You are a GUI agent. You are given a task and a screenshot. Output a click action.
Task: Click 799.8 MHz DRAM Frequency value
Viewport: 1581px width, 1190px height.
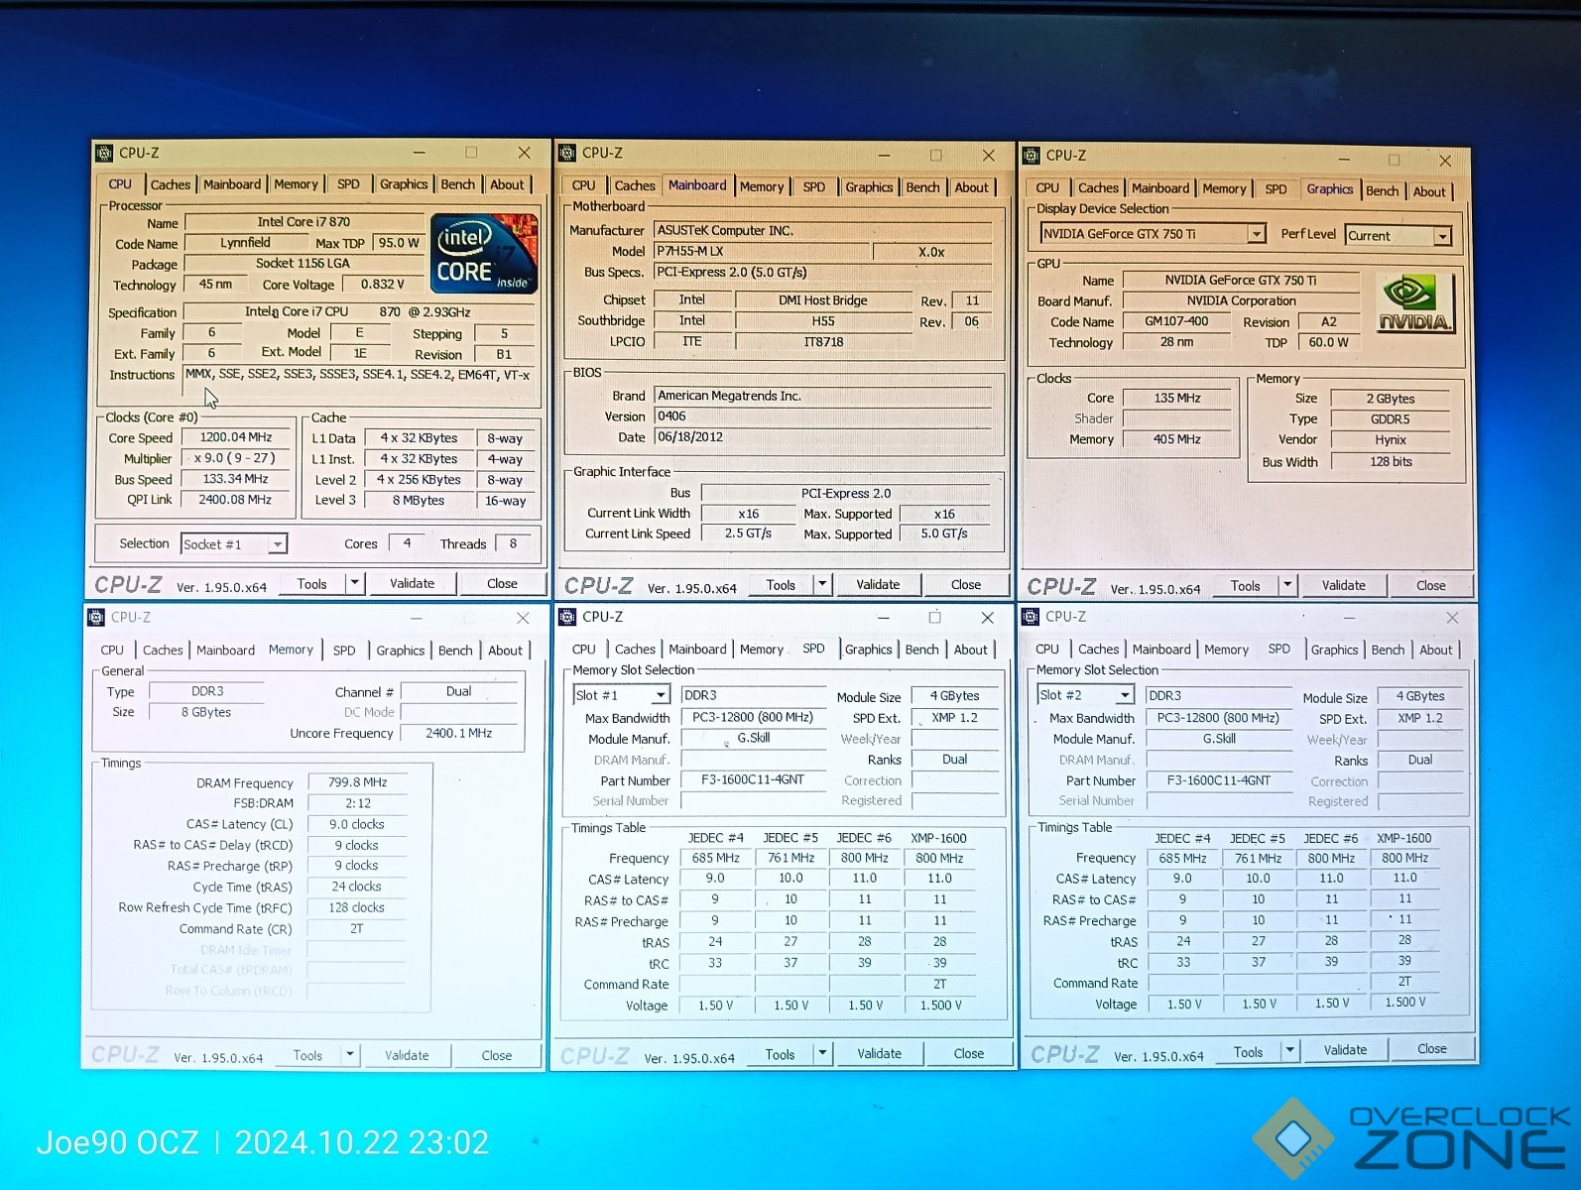point(358,782)
